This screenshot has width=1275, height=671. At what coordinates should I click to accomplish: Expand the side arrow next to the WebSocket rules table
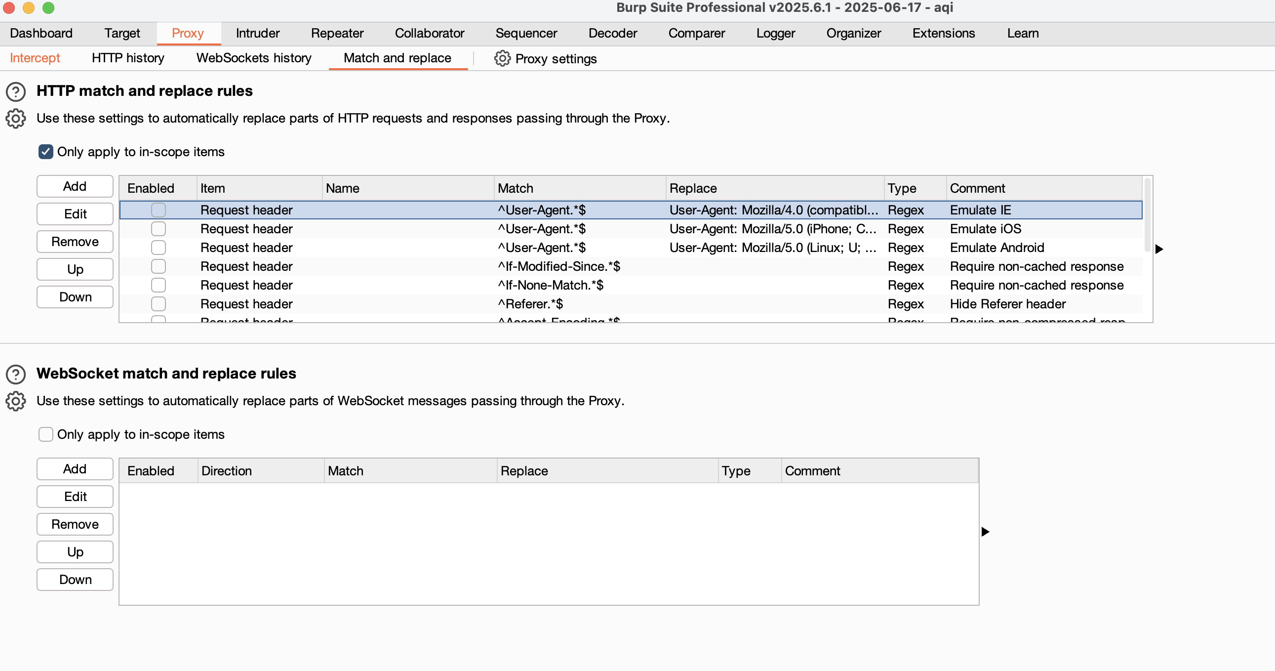pyautogui.click(x=986, y=531)
